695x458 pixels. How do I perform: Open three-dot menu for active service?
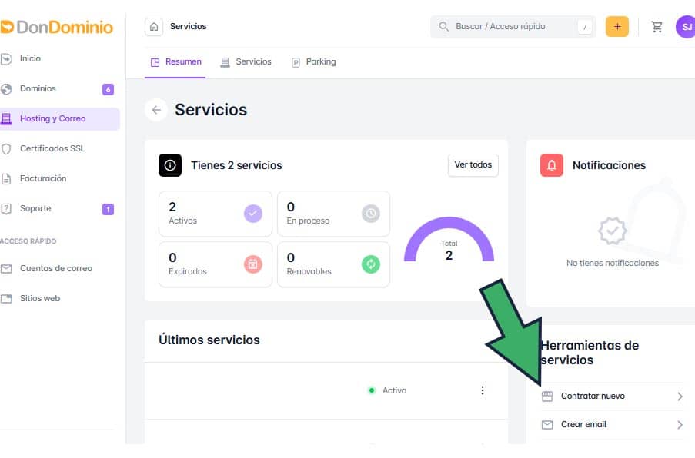coord(483,390)
